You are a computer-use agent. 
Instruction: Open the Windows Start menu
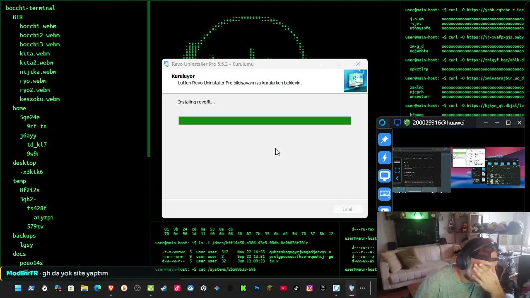click(18, 288)
